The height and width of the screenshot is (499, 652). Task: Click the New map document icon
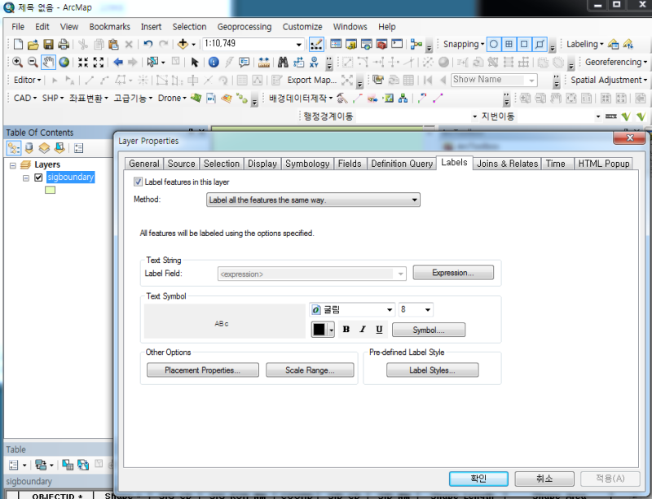[18, 44]
